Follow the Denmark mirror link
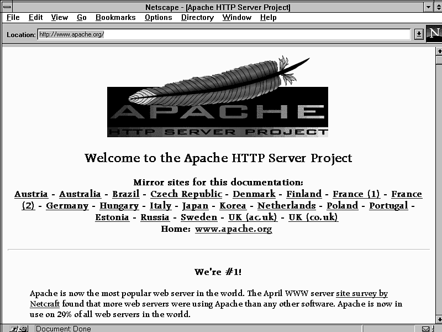 [254, 194]
